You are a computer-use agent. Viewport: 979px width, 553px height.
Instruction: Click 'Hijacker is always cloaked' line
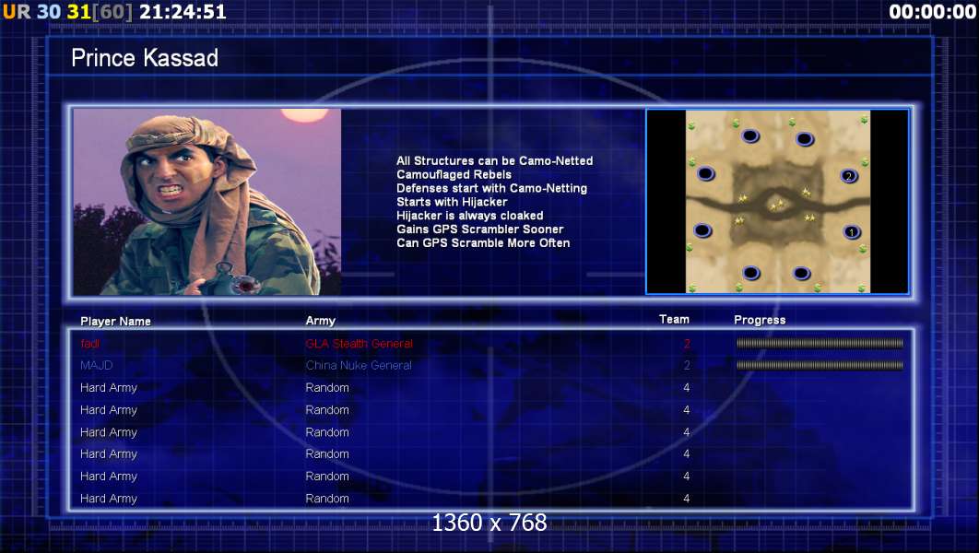469,216
